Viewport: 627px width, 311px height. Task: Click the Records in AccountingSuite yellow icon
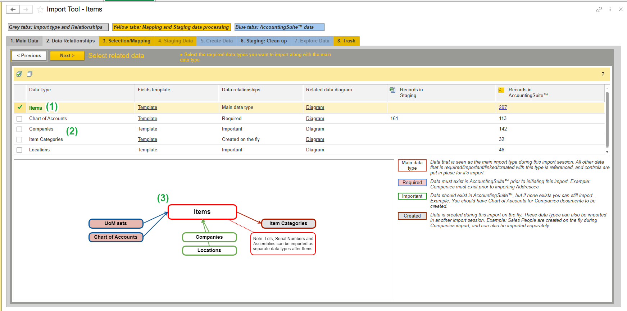click(501, 90)
